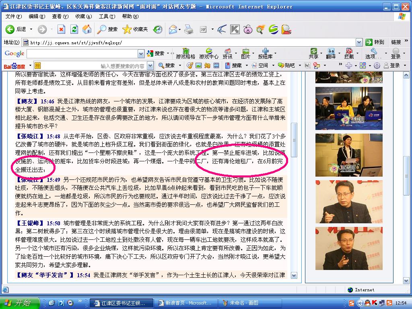Click 共享 share on Google toolbar
Image resolution: width=412 pixels, height=309 pixels.
[313, 54]
